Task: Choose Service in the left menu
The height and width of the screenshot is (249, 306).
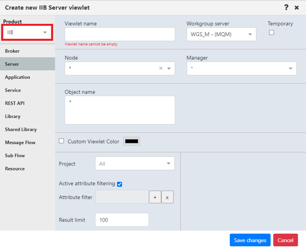Action: (28, 90)
